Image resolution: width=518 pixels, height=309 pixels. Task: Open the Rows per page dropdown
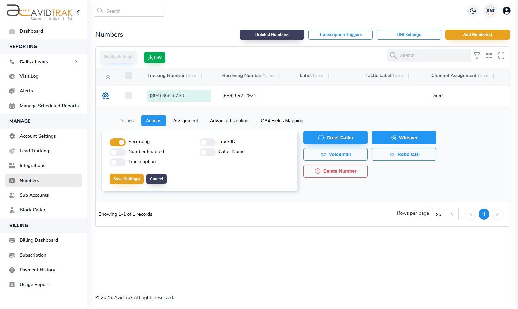445,214
